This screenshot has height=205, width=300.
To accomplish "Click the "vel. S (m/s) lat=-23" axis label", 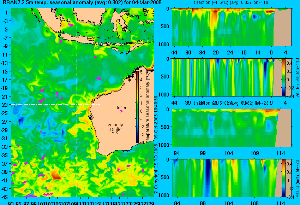I will click(297, 178).
